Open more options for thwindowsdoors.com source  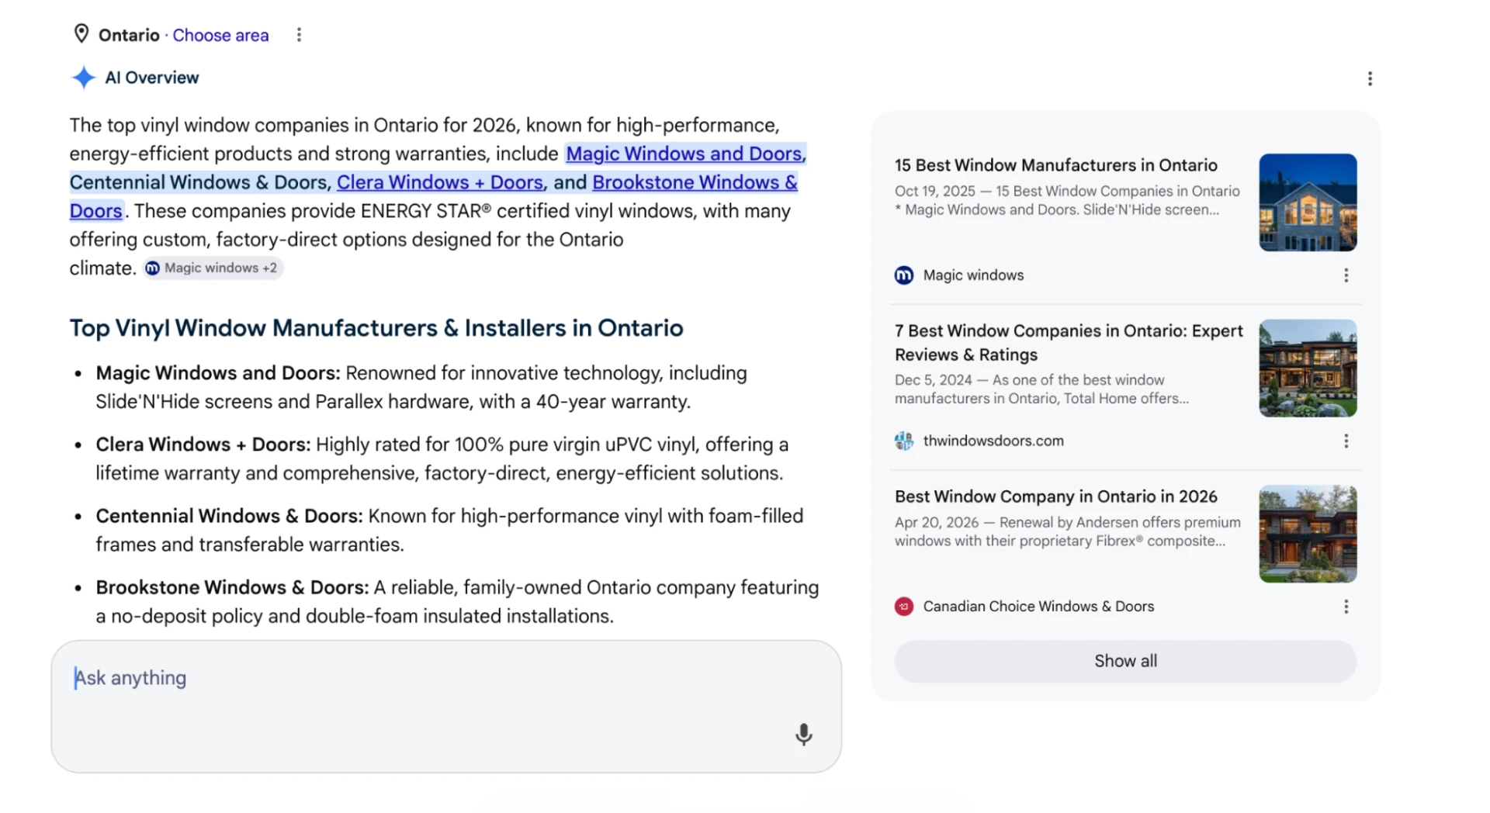[1346, 441]
